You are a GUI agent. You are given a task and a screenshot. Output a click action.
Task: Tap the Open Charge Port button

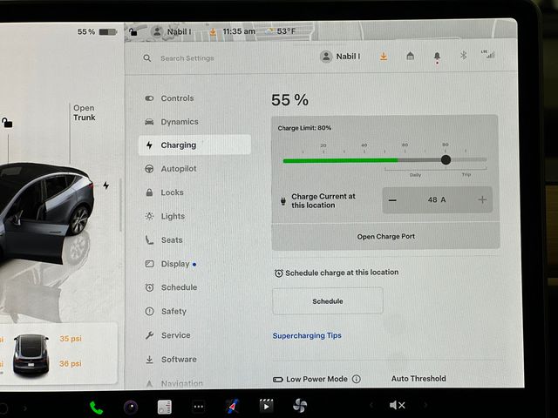coord(385,236)
